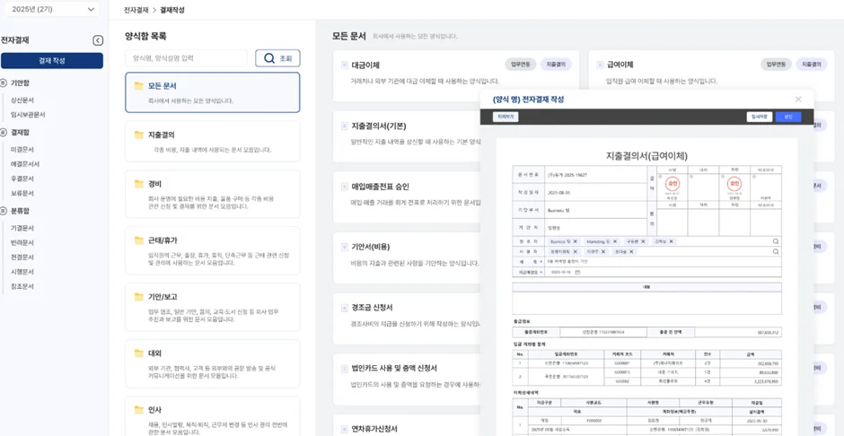This screenshot has height=436, width=844.
Task: Open 상신문서 in the sidebar
Action: [22, 100]
